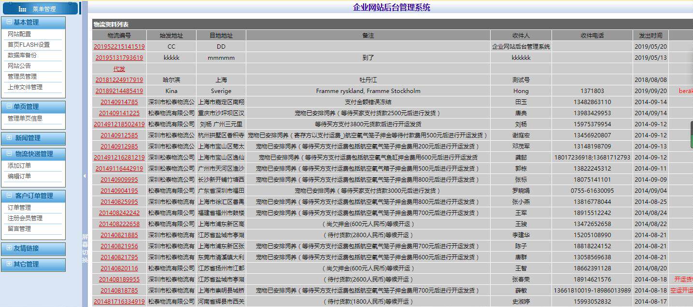Open logistics order 201952215141519
The image size is (693, 307).
pyautogui.click(x=119, y=46)
